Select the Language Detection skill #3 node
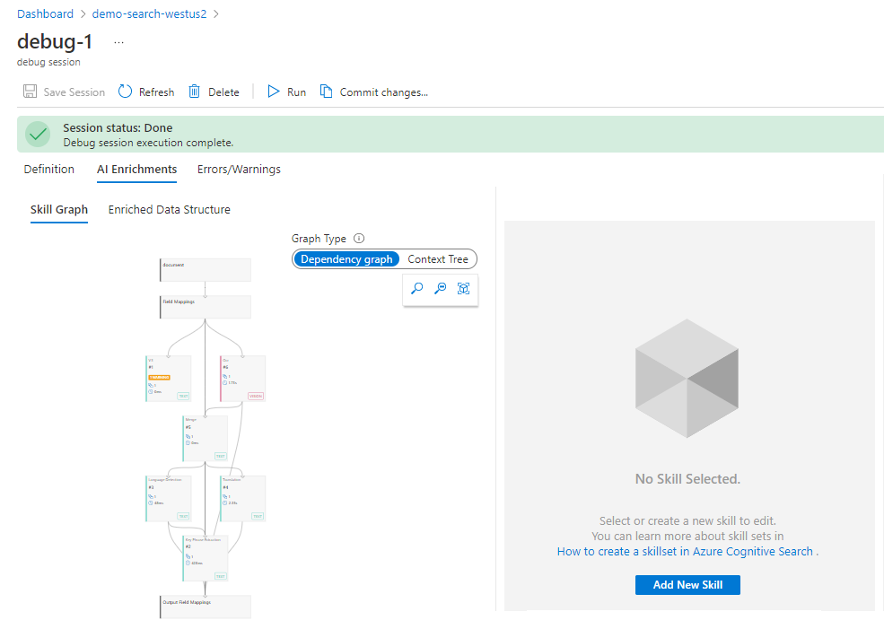 [x=168, y=498]
